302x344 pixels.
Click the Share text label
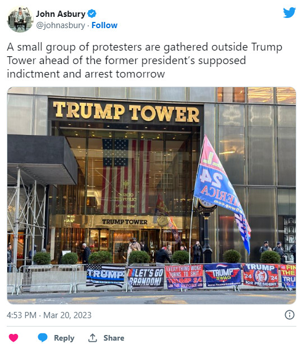(114, 338)
